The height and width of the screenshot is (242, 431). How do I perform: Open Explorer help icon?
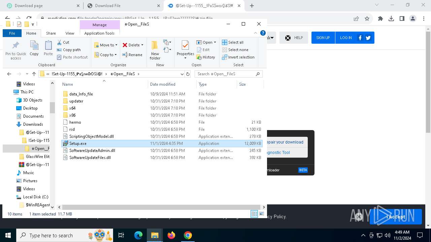tap(263, 33)
